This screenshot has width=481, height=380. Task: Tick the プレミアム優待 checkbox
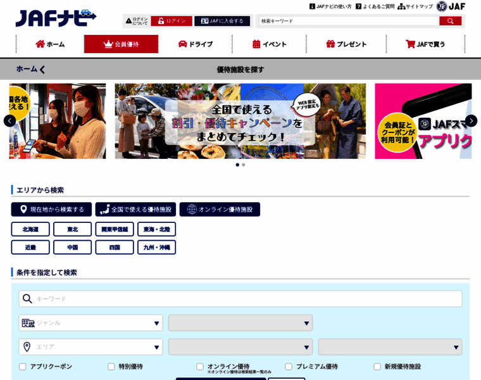click(289, 367)
